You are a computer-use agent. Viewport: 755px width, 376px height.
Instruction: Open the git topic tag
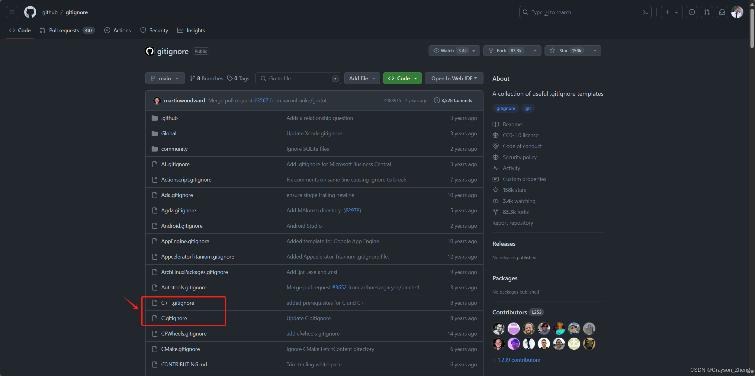click(x=528, y=108)
